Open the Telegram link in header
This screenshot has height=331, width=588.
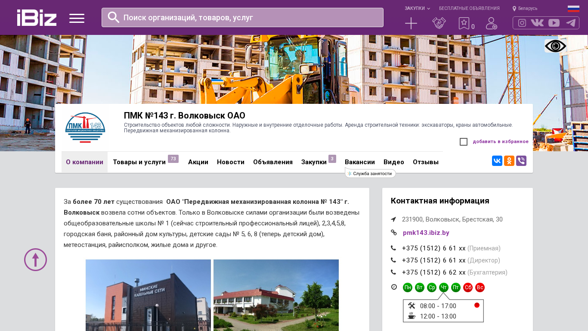tap(571, 23)
